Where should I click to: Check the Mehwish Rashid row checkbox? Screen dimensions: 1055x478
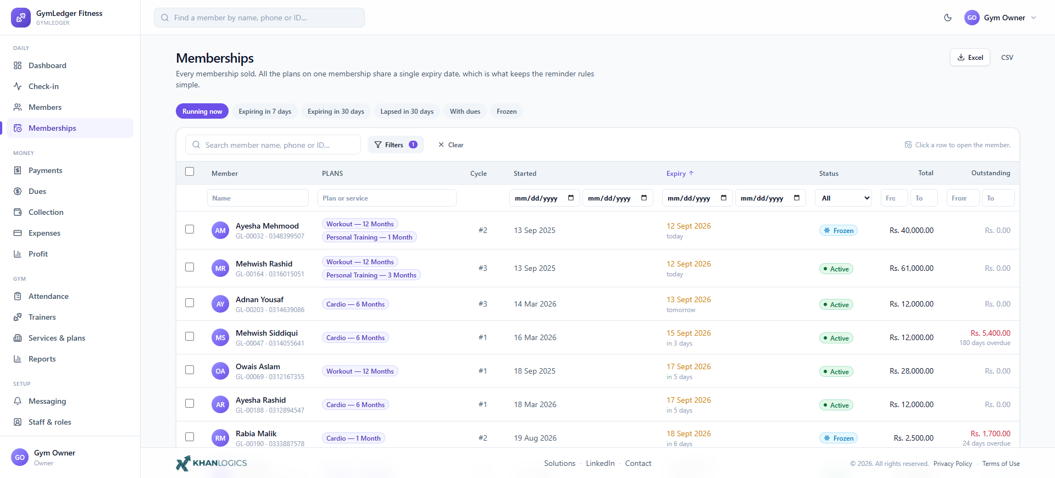click(190, 267)
